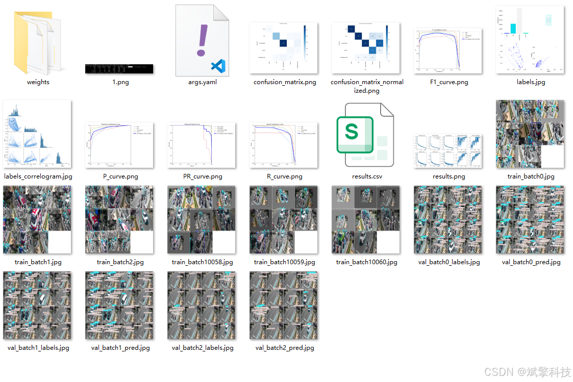The height and width of the screenshot is (382, 573).
Task: Select the train_batch10058.jpg thumbnail
Action: coord(202,219)
